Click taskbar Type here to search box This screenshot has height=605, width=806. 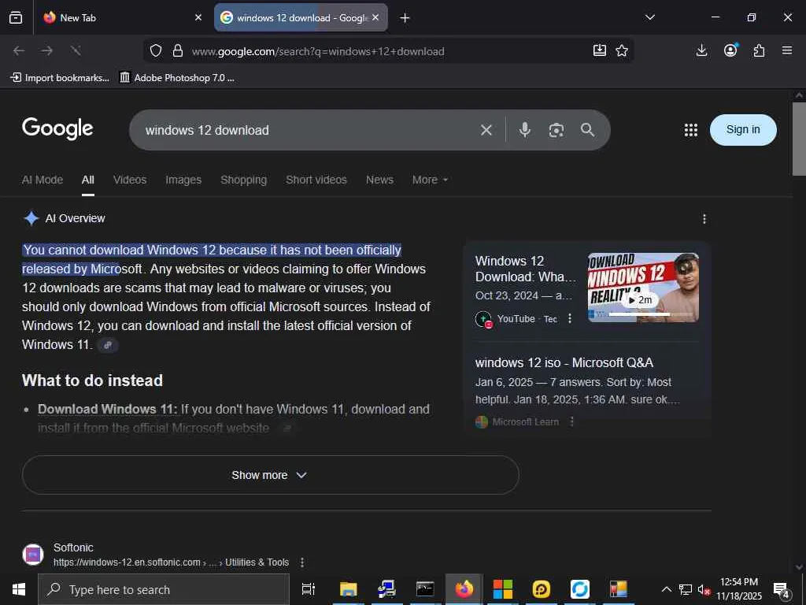point(164,589)
